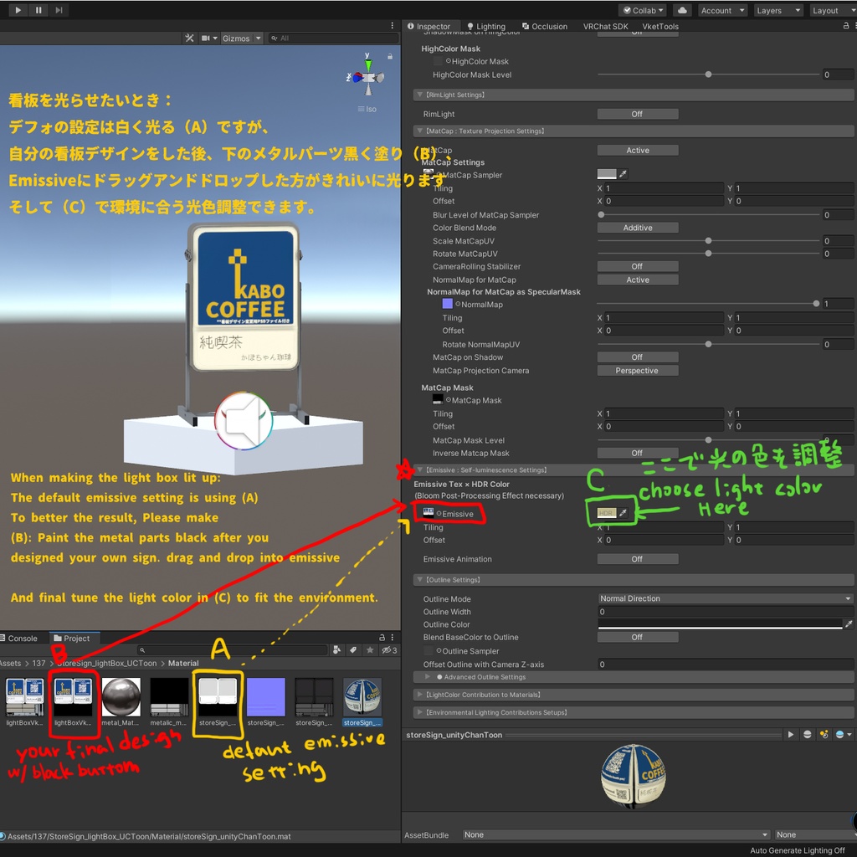Click the Play mode button
Image resolution: width=857 pixels, height=857 pixels.
pos(18,10)
